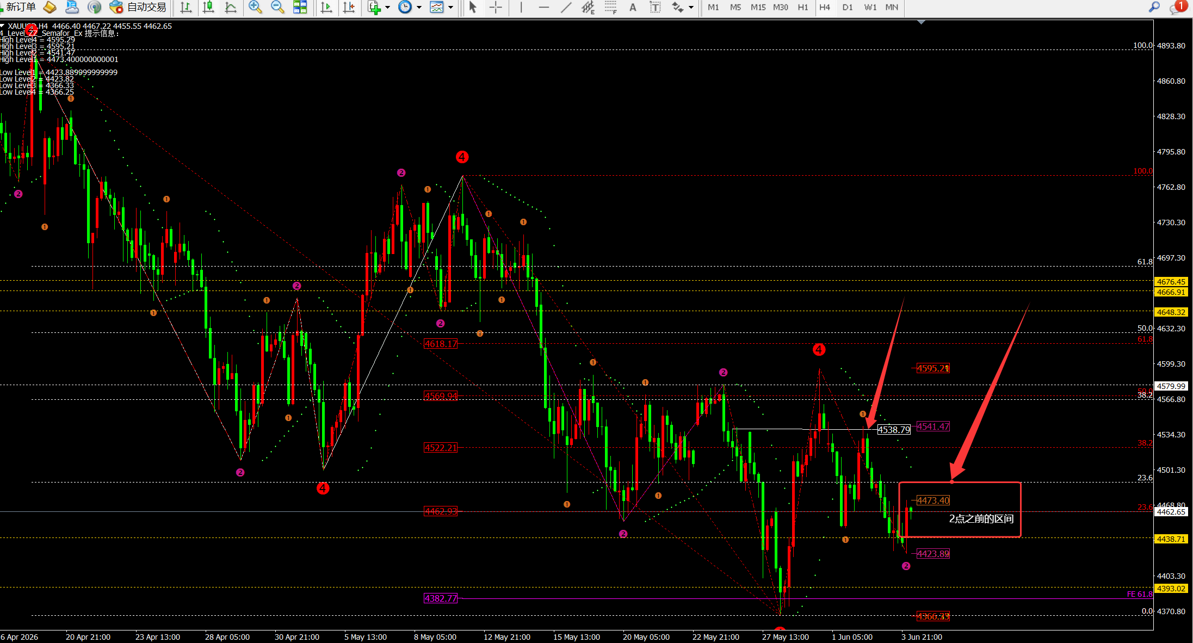This screenshot has width=1193, height=643.
Task: Click the 4423.89 level label
Action: pos(933,554)
